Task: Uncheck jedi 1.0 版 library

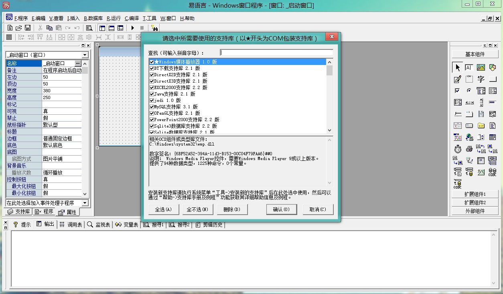Action: pyautogui.click(x=152, y=100)
